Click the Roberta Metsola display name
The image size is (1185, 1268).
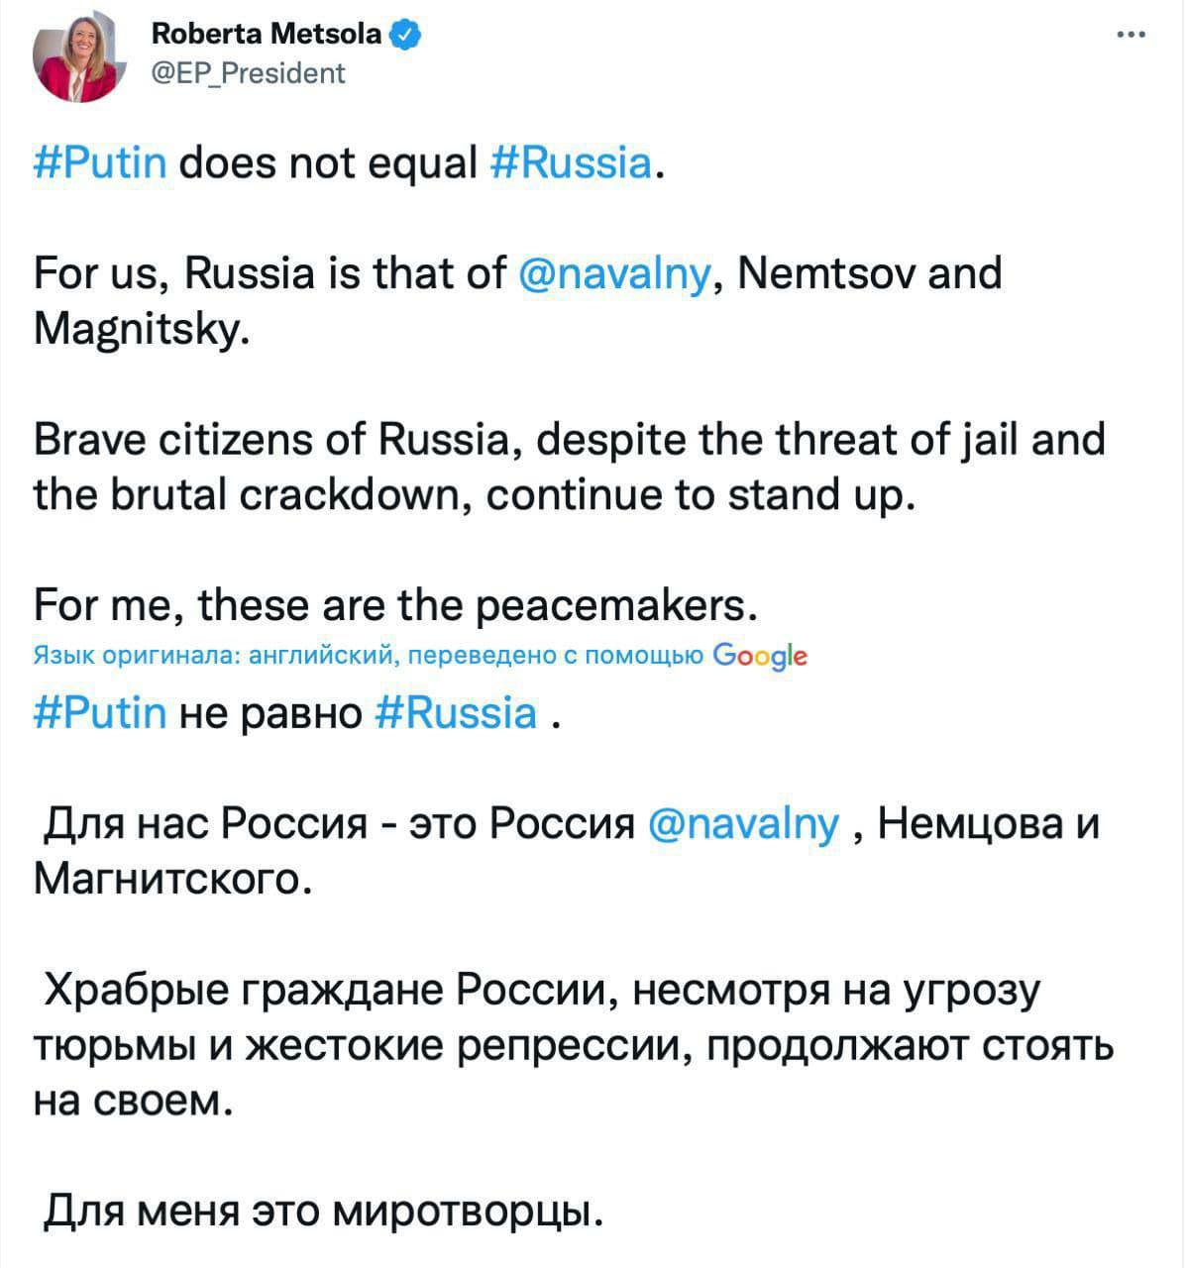click(x=266, y=36)
